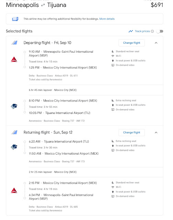Image resolution: width=173 pixels, height=220 pixels.
Task: Click the 6 hr 45 min layover row
Action: pos(96,90)
